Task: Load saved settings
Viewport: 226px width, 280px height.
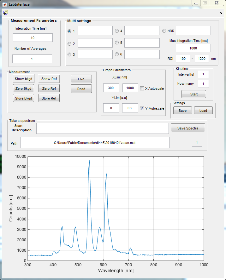Action: tap(203, 111)
